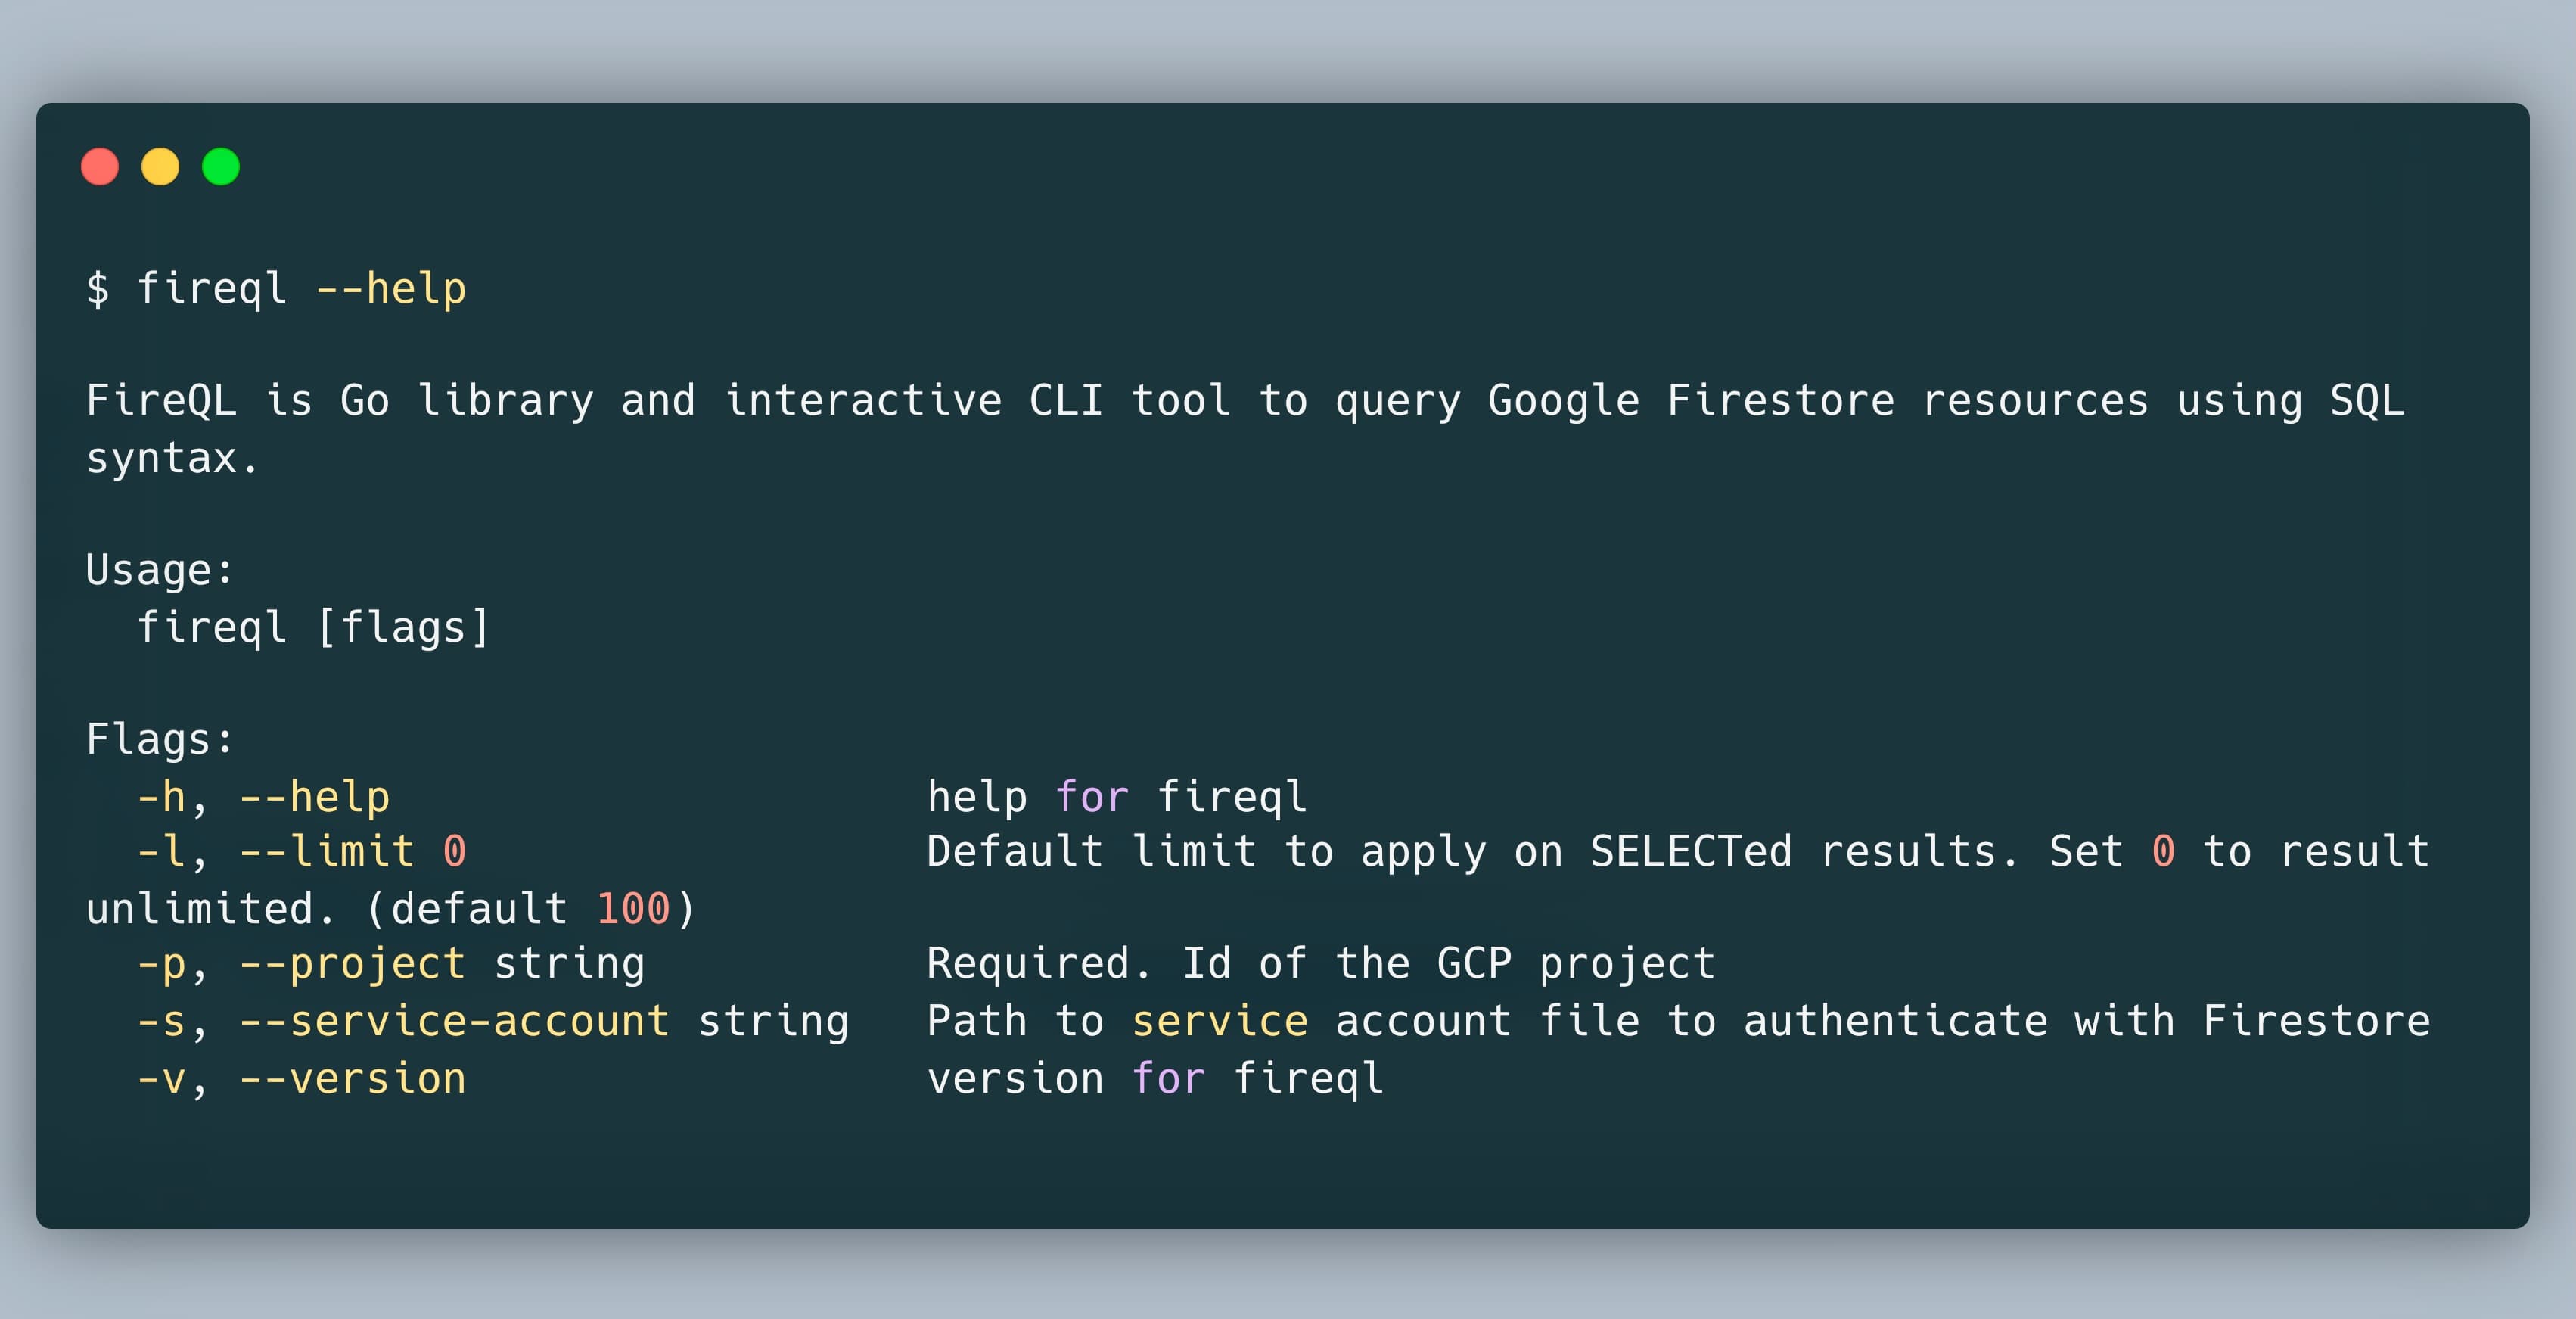2576x1319 pixels.
Task: Click the highlighted word service in the path description
Action: click(1219, 1021)
